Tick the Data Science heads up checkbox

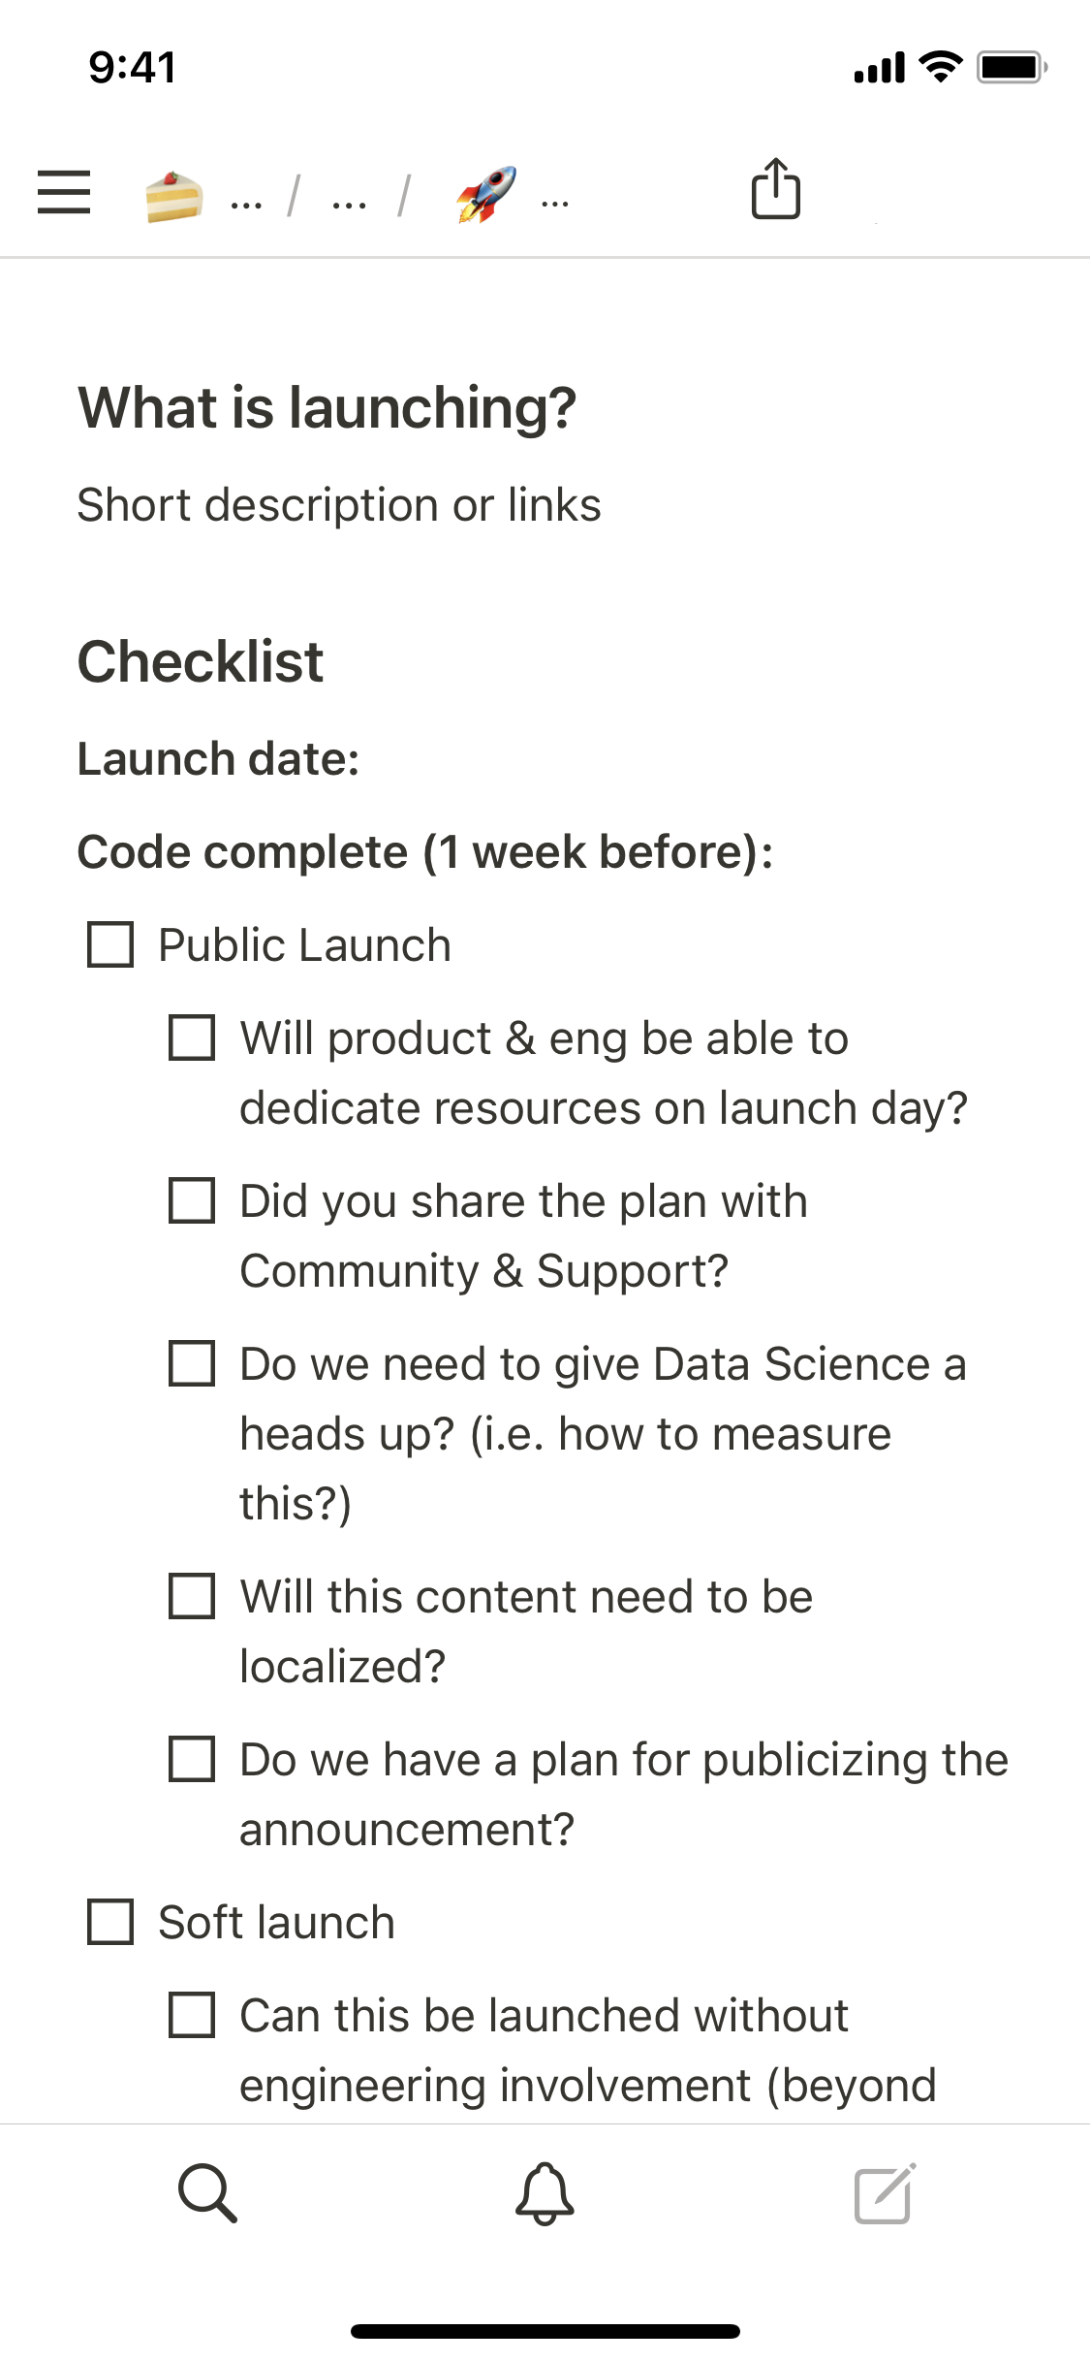192,1363
